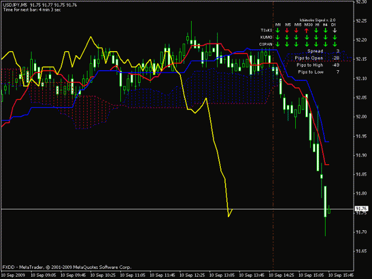This screenshot has width=372, height=279.
Task: Click the KUMO arrow in the M15 column
Action: point(296,37)
